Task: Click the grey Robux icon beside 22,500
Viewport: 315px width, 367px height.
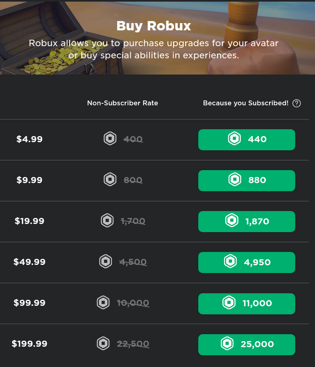Action: point(103,344)
